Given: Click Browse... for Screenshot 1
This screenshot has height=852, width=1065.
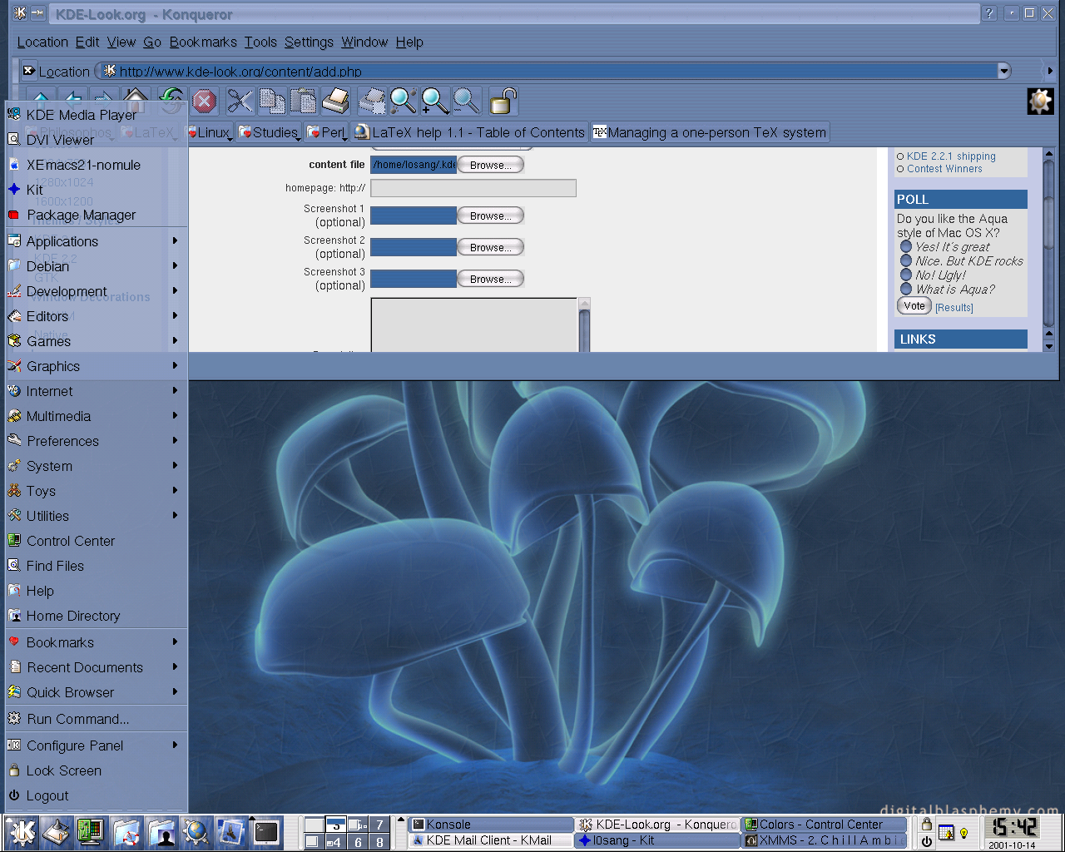Looking at the screenshot, I should pyautogui.click(x=491, y=215).
